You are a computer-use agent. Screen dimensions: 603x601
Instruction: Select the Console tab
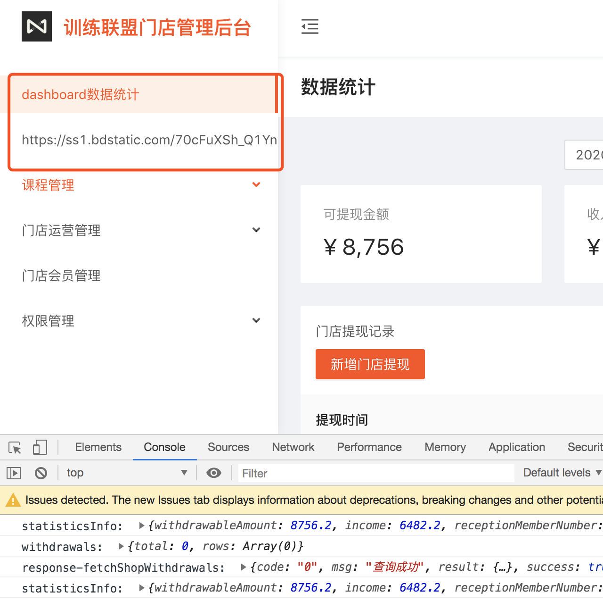(164, 447)
